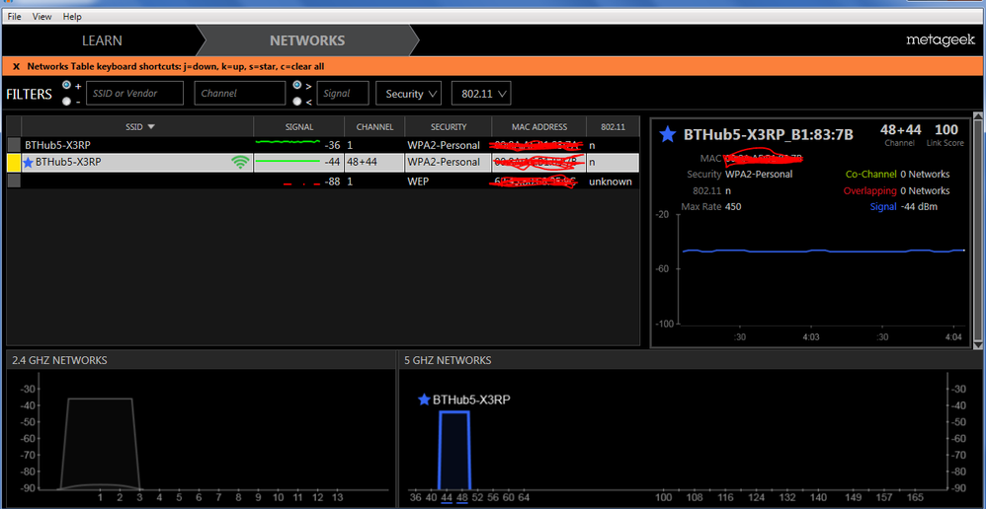This screenshot has width=986, height=509.
Task: Click channel 48 on the 5 GHz axis
Action: [462, 497]
